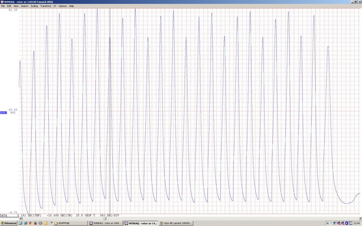Click the Bluetooth system tray icon
This screenshot has height=226, width=362.
(346, 223)
